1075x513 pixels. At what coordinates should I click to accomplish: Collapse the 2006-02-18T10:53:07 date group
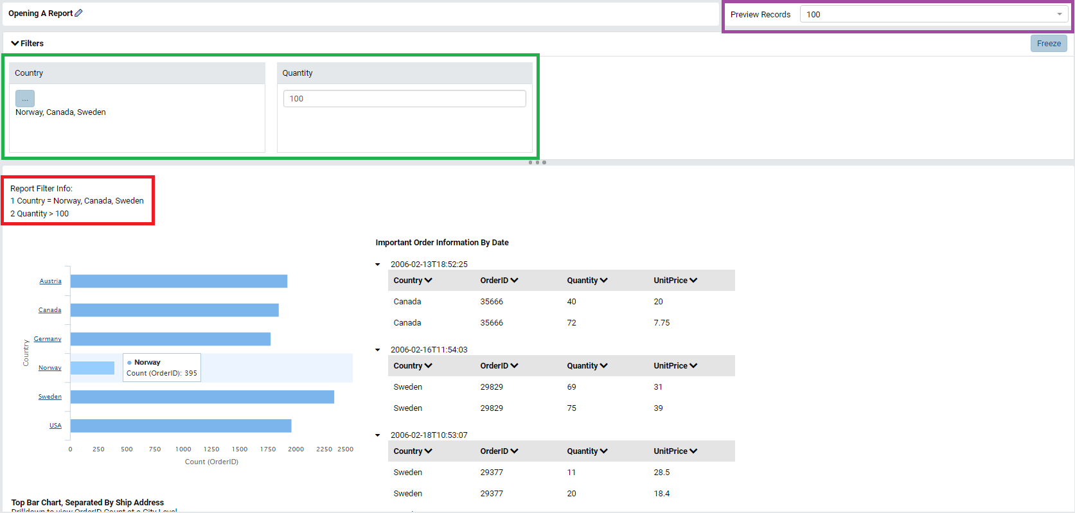click(x=378, y=435)
